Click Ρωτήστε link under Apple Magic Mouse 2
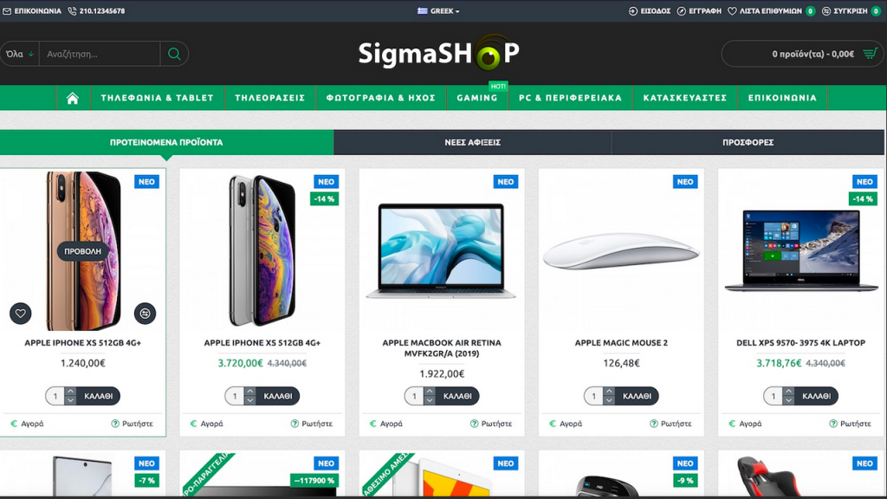Screen dimensions: 887x499 670,423
